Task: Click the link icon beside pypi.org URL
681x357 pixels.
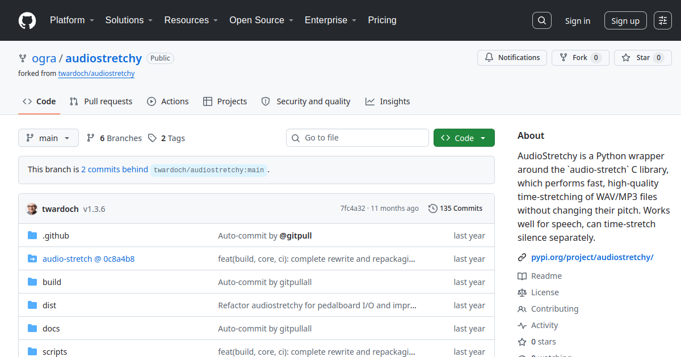Action: click(522, 257)
